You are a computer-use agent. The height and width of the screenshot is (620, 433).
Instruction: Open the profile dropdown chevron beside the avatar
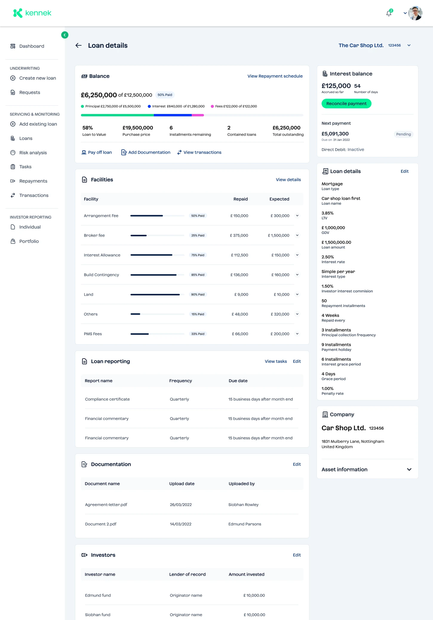click(405, 13)
